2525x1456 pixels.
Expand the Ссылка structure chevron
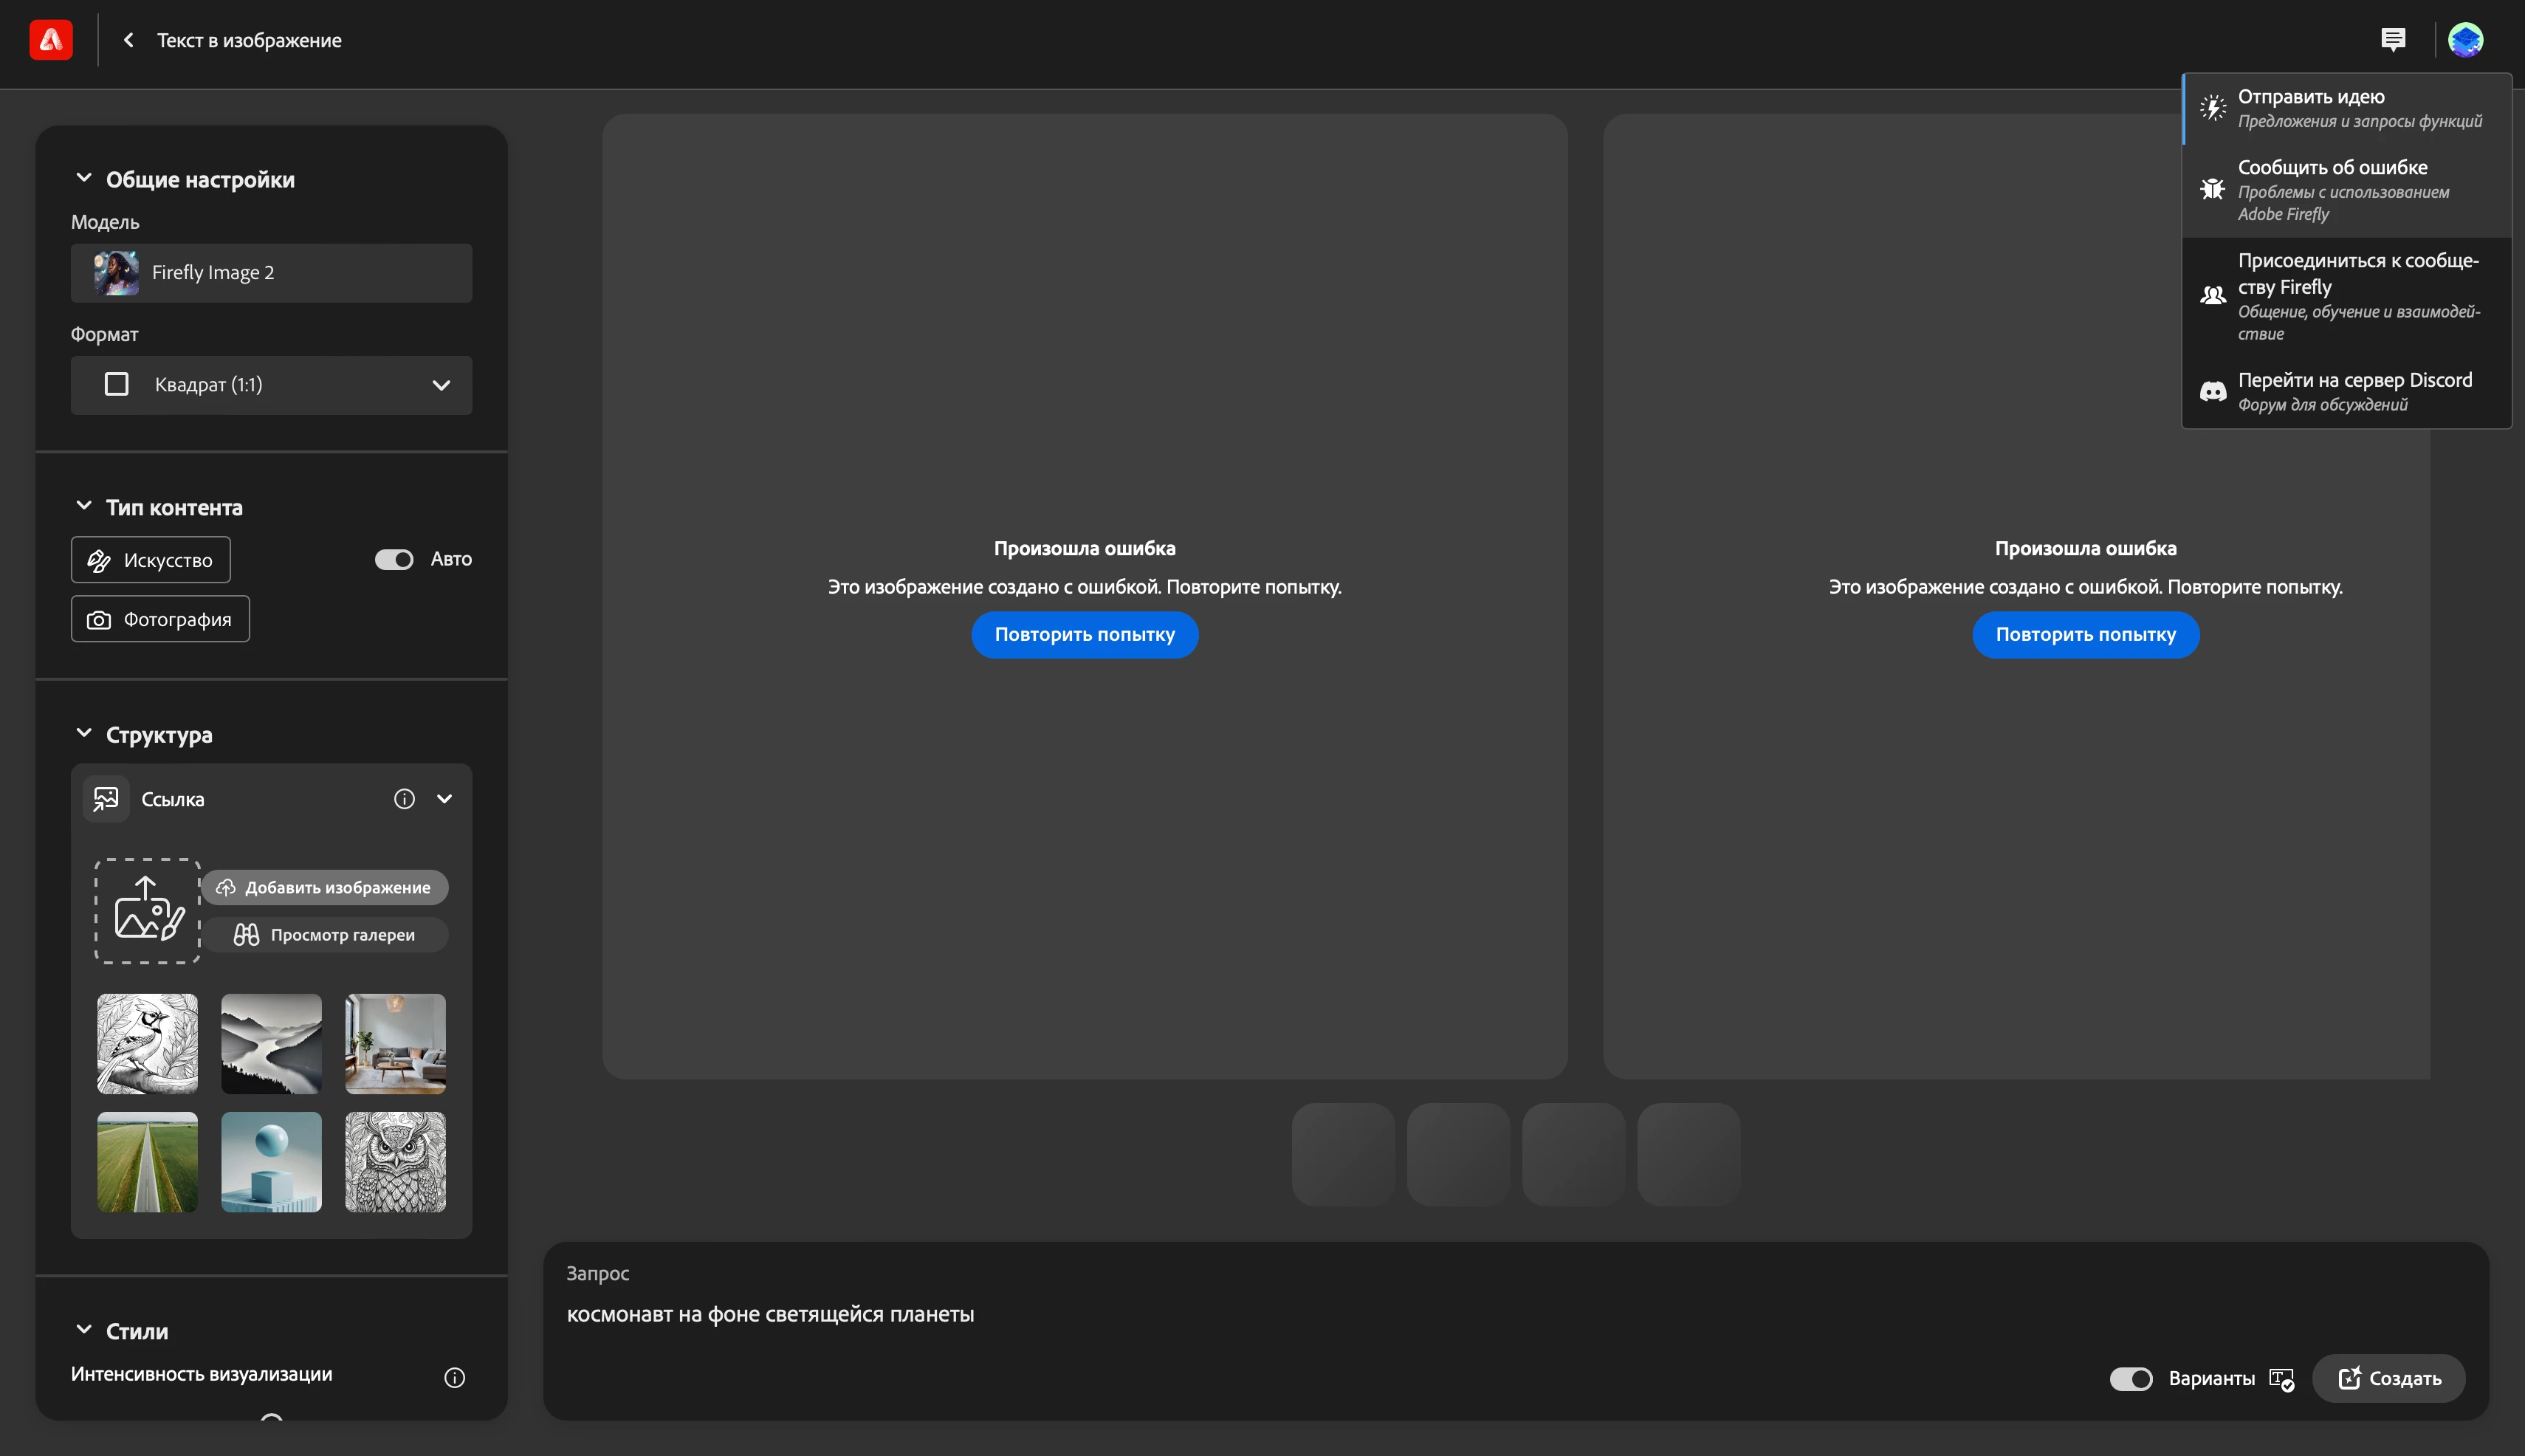tap(445, 799)
